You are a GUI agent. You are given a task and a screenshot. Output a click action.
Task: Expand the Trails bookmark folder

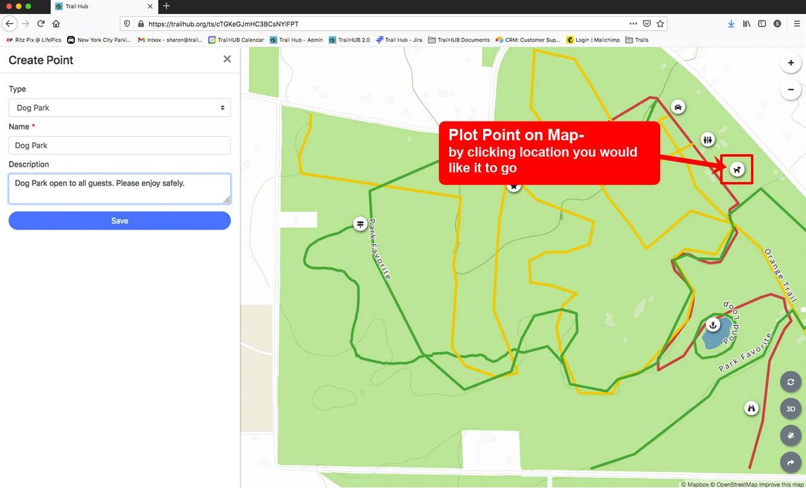637,40
